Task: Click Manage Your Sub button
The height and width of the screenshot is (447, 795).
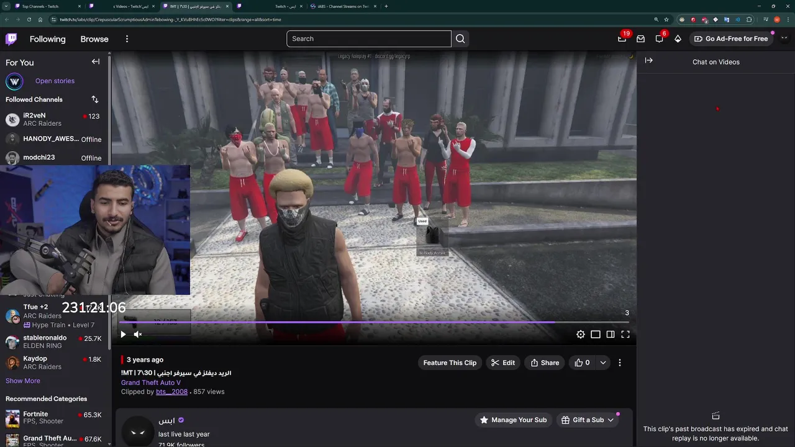Action: (513, 420)
